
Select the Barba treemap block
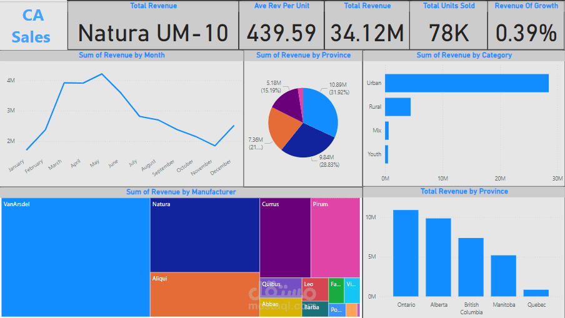point(315,309)
